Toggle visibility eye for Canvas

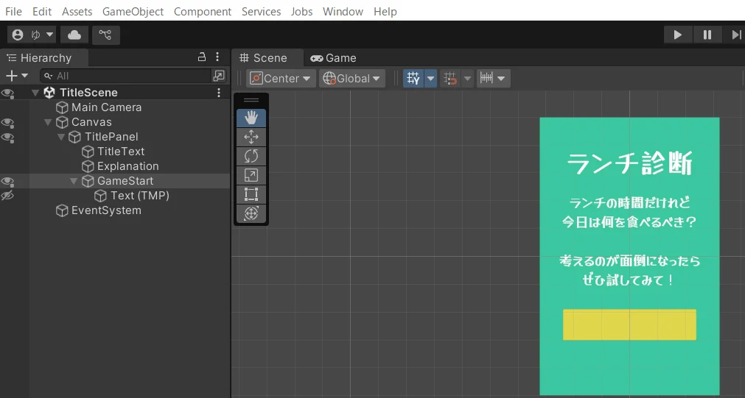click(7, 122)
